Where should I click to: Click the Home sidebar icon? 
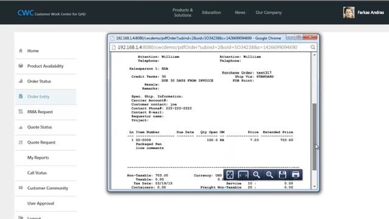point(21,50)
